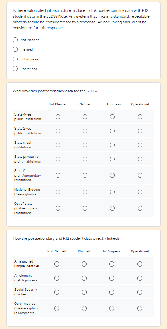Choose Planned for Other method row
Screen dimensions: 167x329
[84, 308]
